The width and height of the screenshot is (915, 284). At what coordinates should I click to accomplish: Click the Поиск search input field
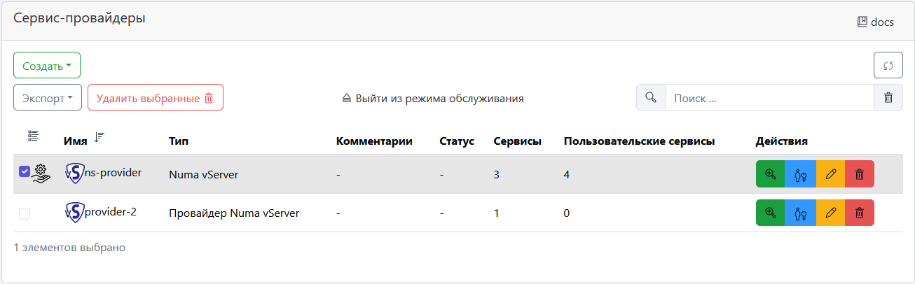click(x=769, y=98)
